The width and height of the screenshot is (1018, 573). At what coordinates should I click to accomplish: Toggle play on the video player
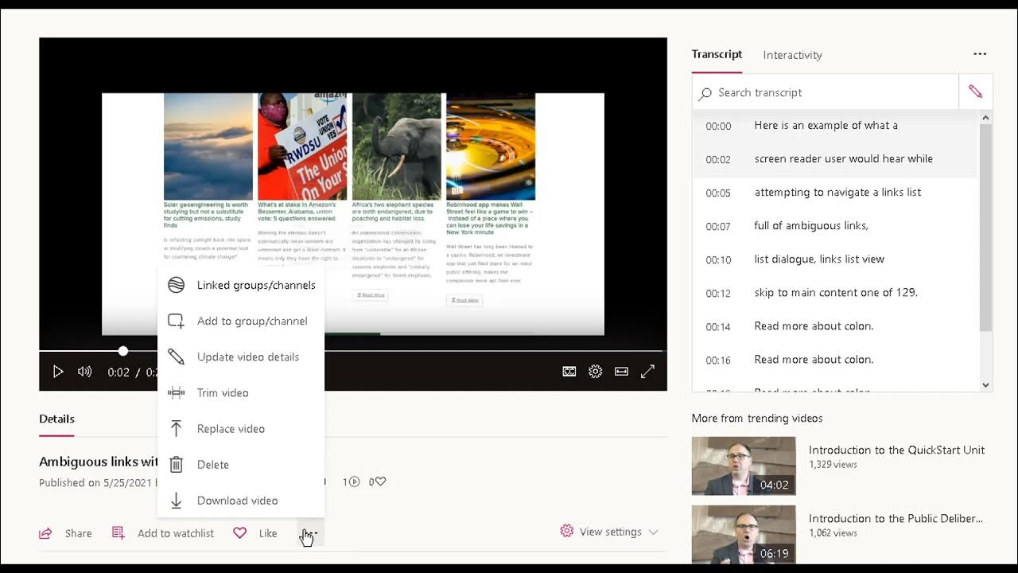tap(58, 371)
